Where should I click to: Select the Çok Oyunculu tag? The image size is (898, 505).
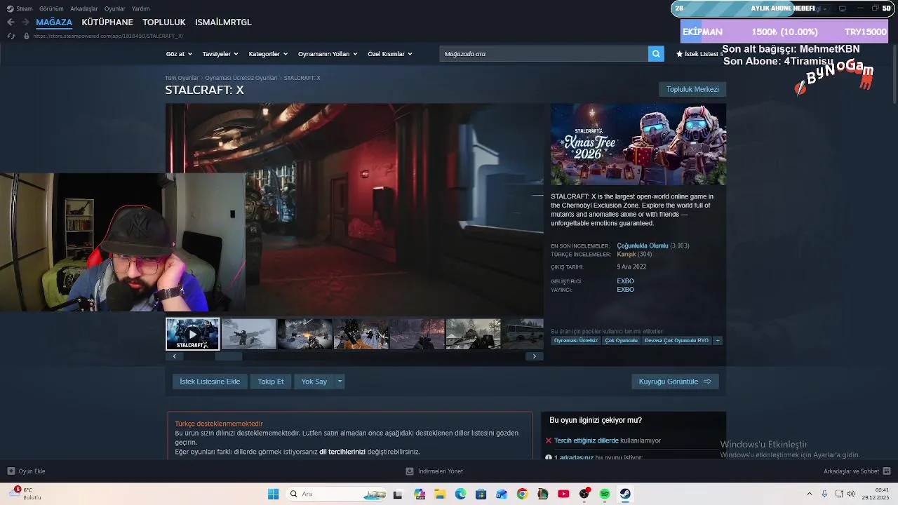[621, 340]
